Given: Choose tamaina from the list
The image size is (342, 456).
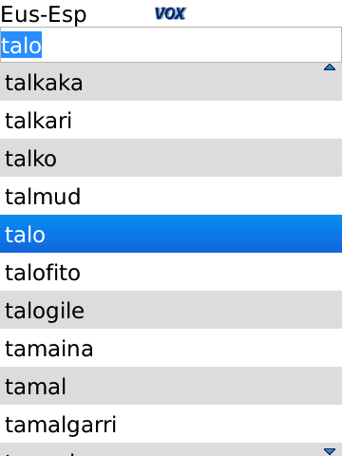Looking at the screenshot, I should click(171, 348).
